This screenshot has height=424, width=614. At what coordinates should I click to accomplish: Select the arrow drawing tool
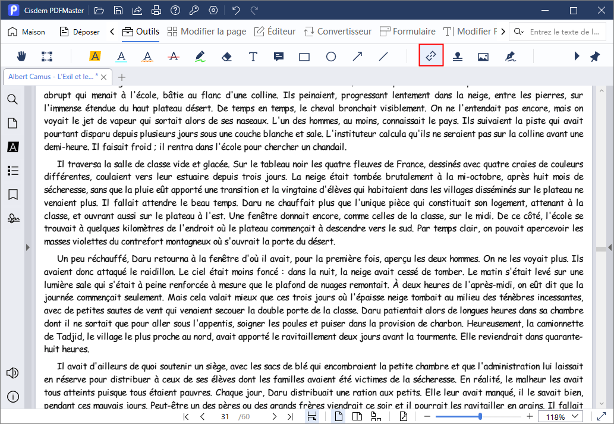click(x=357, y=57)
